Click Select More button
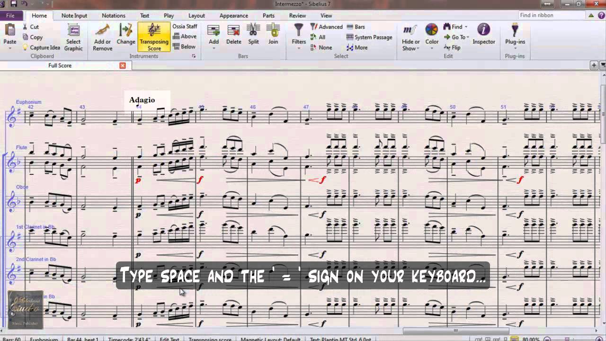This screenshot has width=606, height=341. pyautogui.click(x=357, y=47)
